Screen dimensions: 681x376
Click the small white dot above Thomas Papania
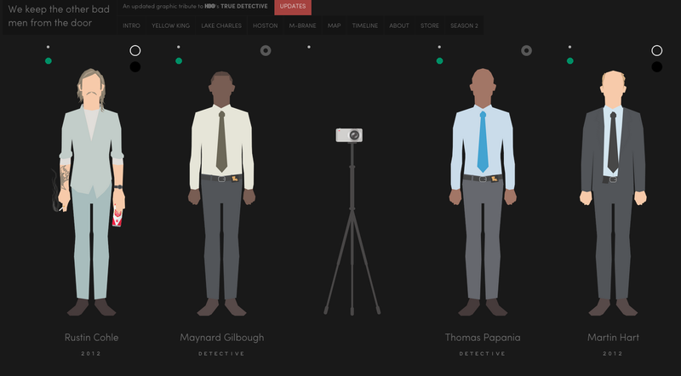tap(439, 47)
